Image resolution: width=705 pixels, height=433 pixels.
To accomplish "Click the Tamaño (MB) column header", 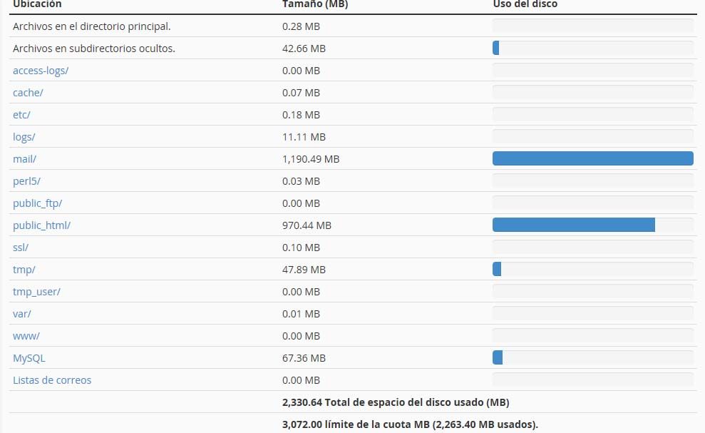I will click(315, 4).
